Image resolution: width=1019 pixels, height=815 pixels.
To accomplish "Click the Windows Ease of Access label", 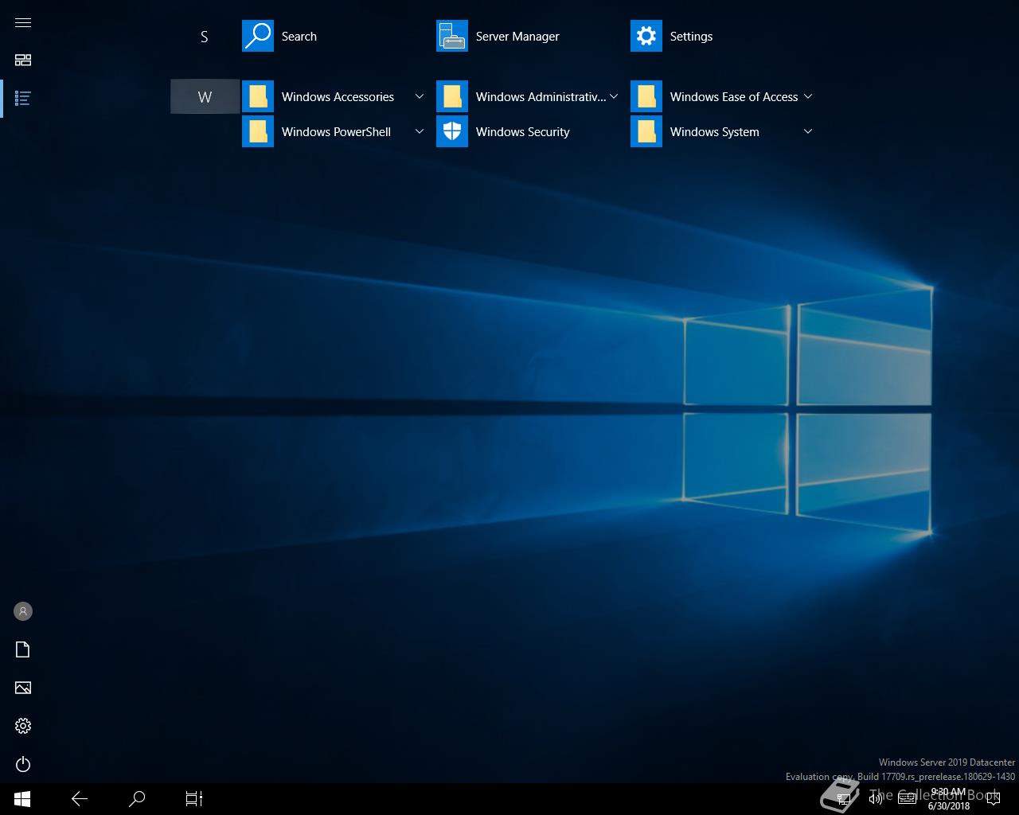I will pos(734,97).
